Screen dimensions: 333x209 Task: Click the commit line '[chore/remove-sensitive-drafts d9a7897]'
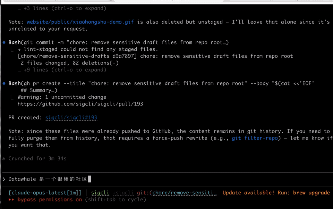77,56
